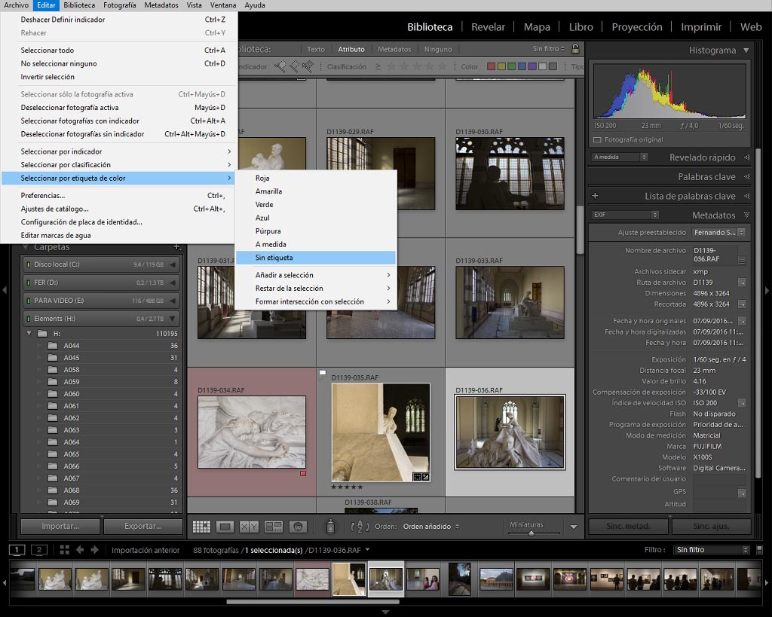Switch to Grid view icon
Viewport: 772px width, 617px height.
(201, 527)
